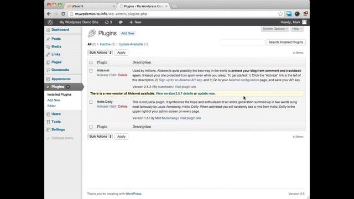This screenshot has height=199, width=354.
Task: Click the plugin search input field
Action: (x=242, y=42)
